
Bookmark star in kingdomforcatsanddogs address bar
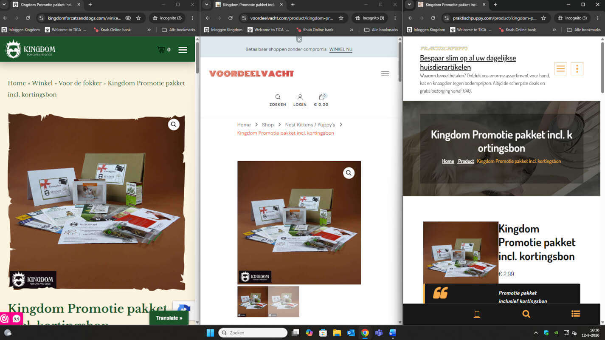tap(138, 18)
